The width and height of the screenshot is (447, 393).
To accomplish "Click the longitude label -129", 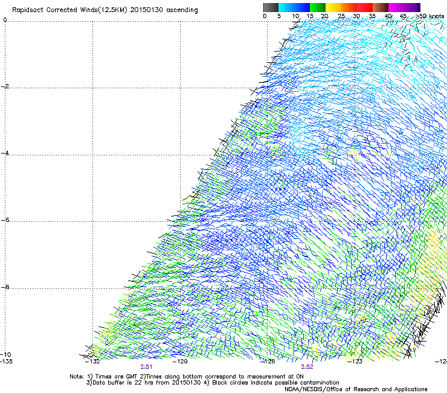I will tap(180, 362).
